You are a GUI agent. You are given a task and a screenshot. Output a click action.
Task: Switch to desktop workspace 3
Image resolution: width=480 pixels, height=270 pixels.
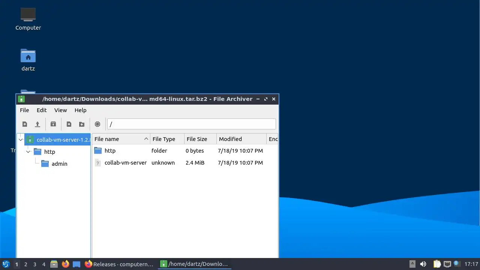pos(34,264)
